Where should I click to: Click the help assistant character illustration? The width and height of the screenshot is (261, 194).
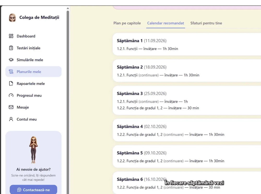[x=33, y=150]
